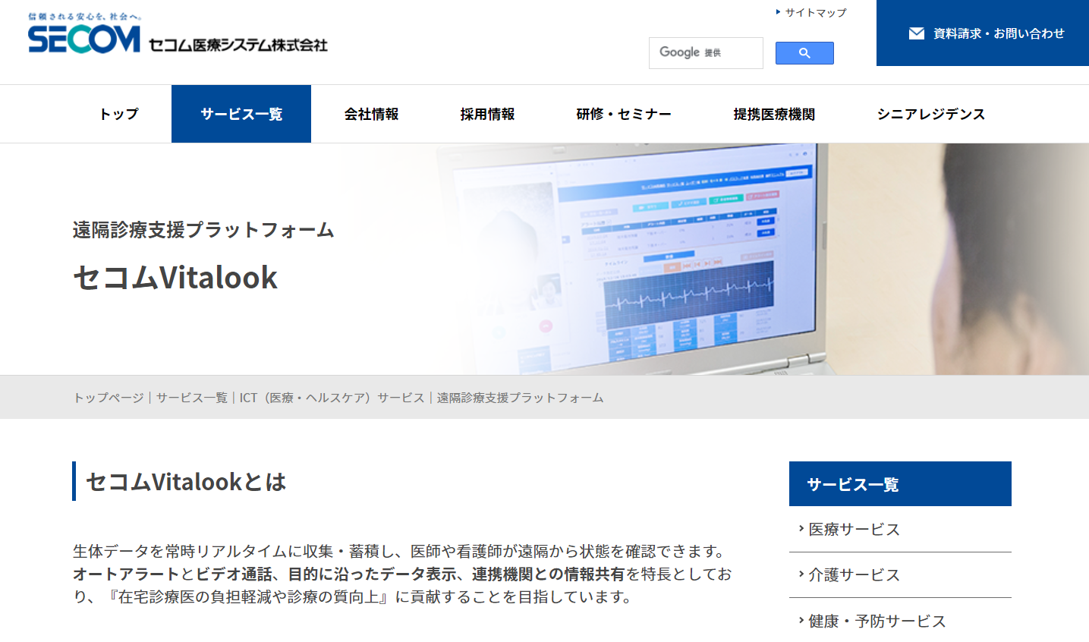Click ICT（医療・ヘルスケア）サービス breadcrumb

(x=332, y=398)
